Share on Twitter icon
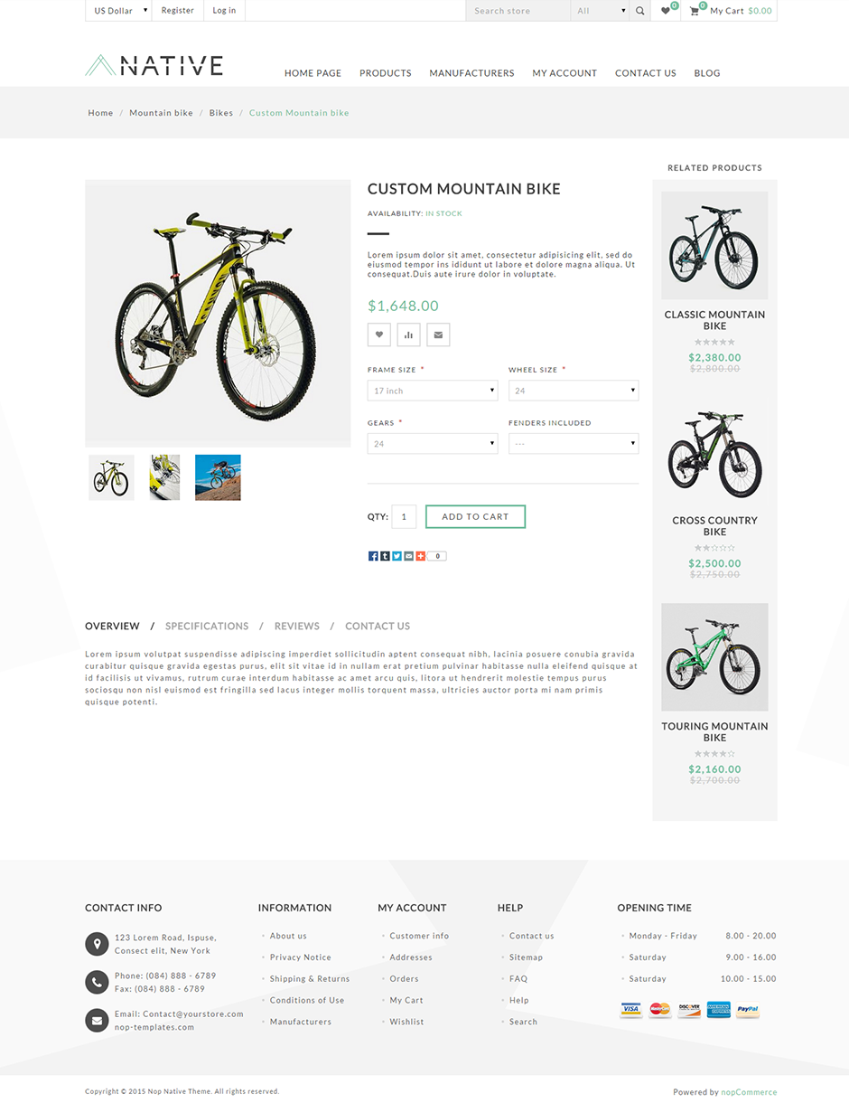 397,556
